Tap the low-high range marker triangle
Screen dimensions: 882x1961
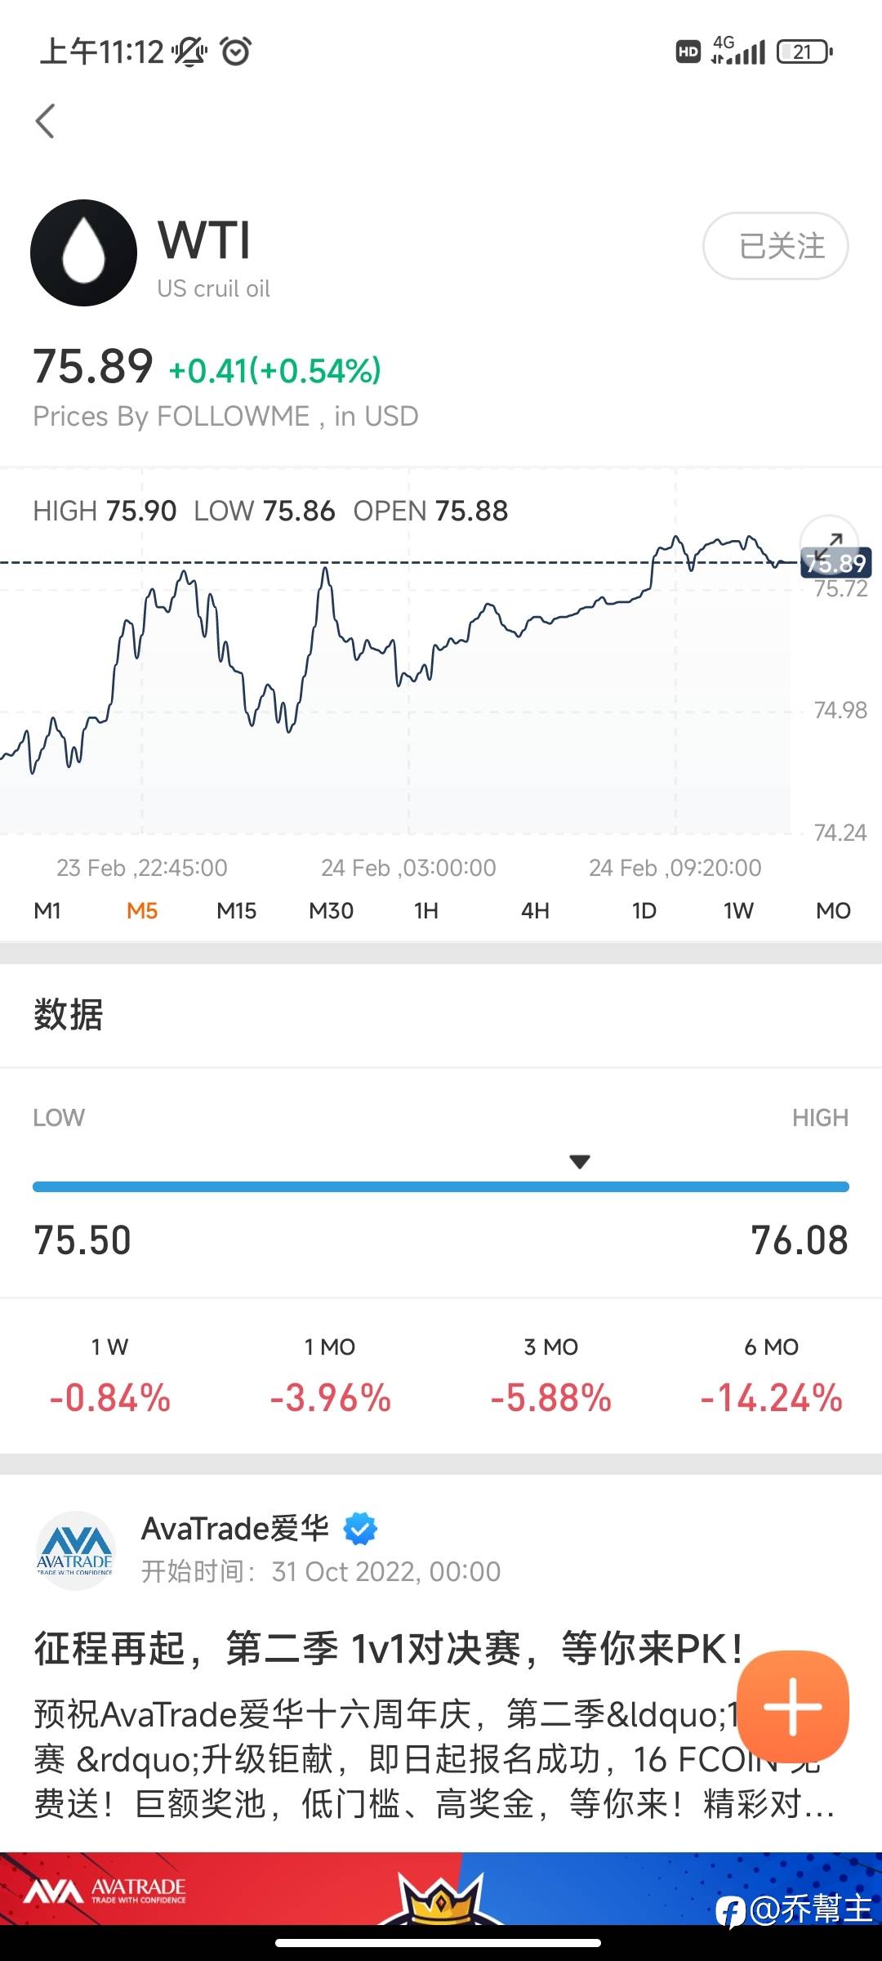(580, 1162)
